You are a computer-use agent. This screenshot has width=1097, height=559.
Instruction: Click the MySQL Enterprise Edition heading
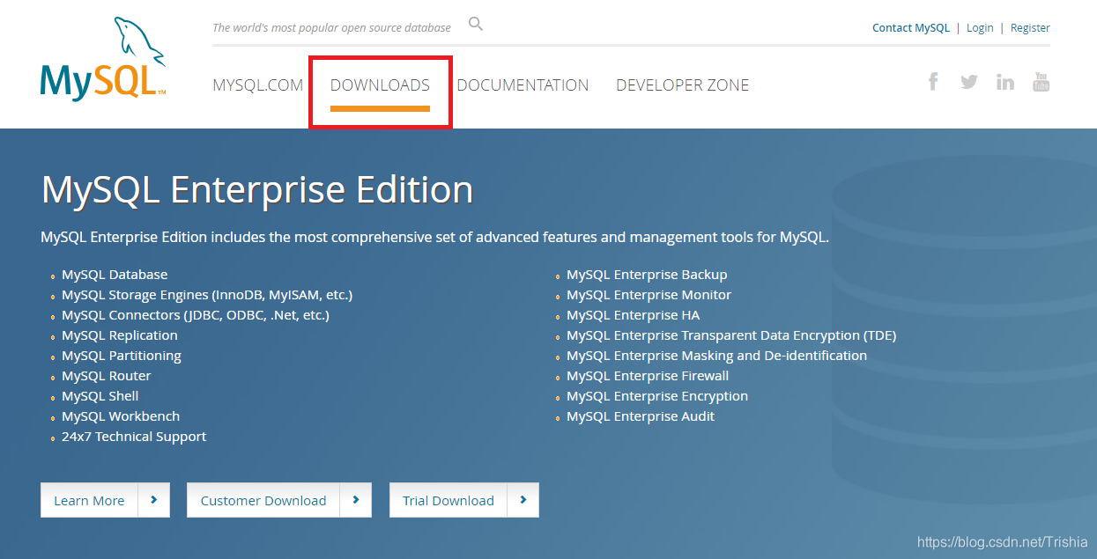[257, 189]
